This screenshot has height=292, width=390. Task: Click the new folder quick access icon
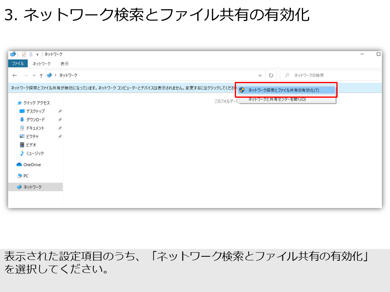pyautogui.click(x=31, y=54)
